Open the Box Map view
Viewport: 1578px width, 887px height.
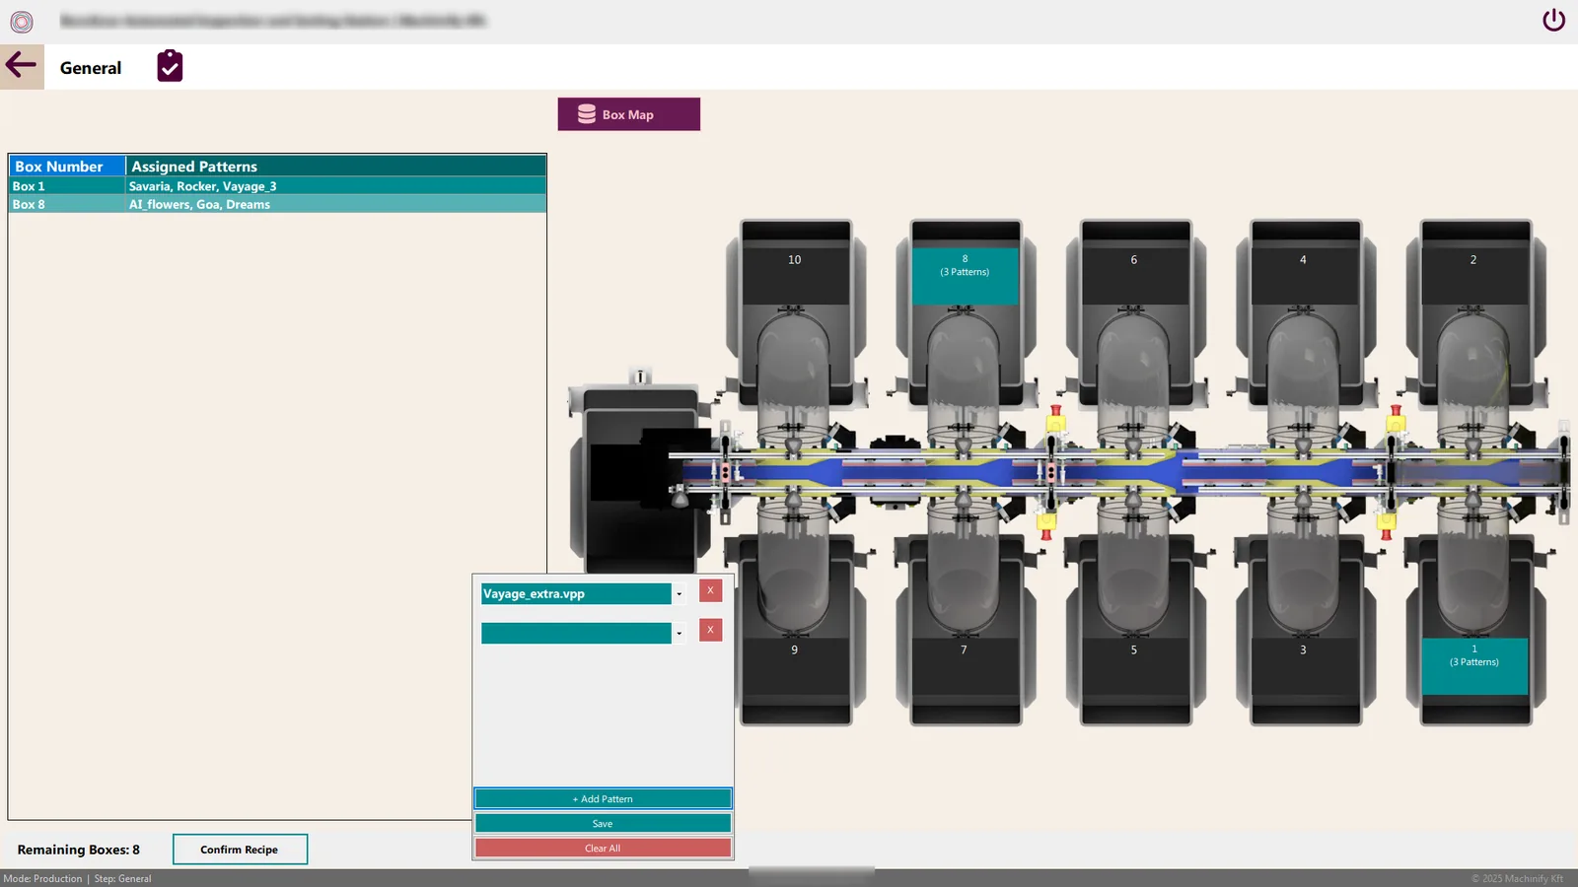click(x=629, y=114)
